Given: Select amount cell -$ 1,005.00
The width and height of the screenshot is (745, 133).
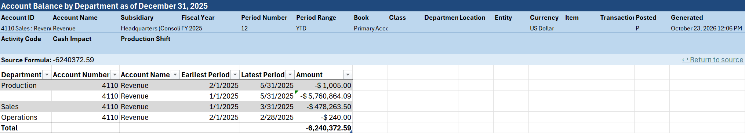Looking at the screenshot, I should 324,85.
